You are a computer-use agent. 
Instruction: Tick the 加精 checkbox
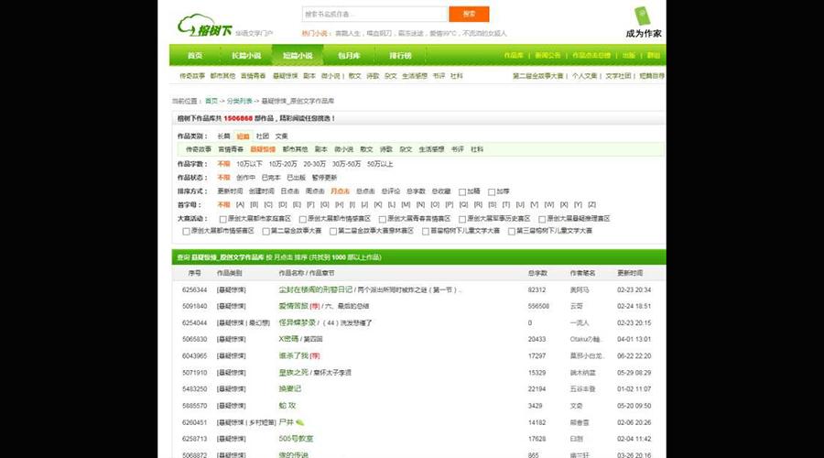click(x=462, y=192)
